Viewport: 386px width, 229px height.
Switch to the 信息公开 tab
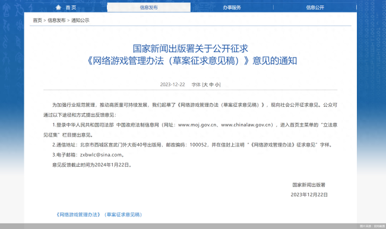[315, 7]
